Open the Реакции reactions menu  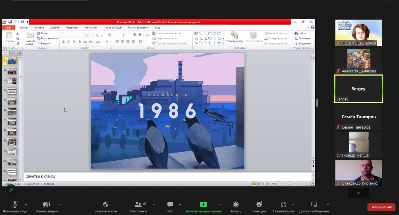(x=259, y=205)
